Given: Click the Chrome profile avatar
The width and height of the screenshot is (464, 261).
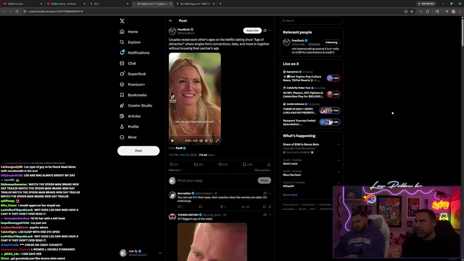Looking at the screenshot, I should pos(453,11).
